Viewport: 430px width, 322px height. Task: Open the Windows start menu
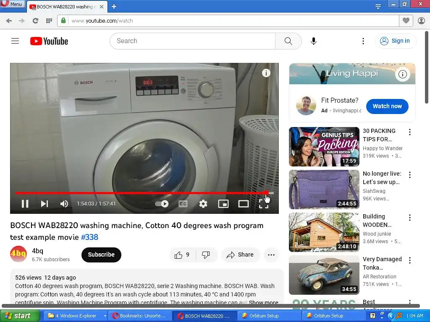click(19, 316)
